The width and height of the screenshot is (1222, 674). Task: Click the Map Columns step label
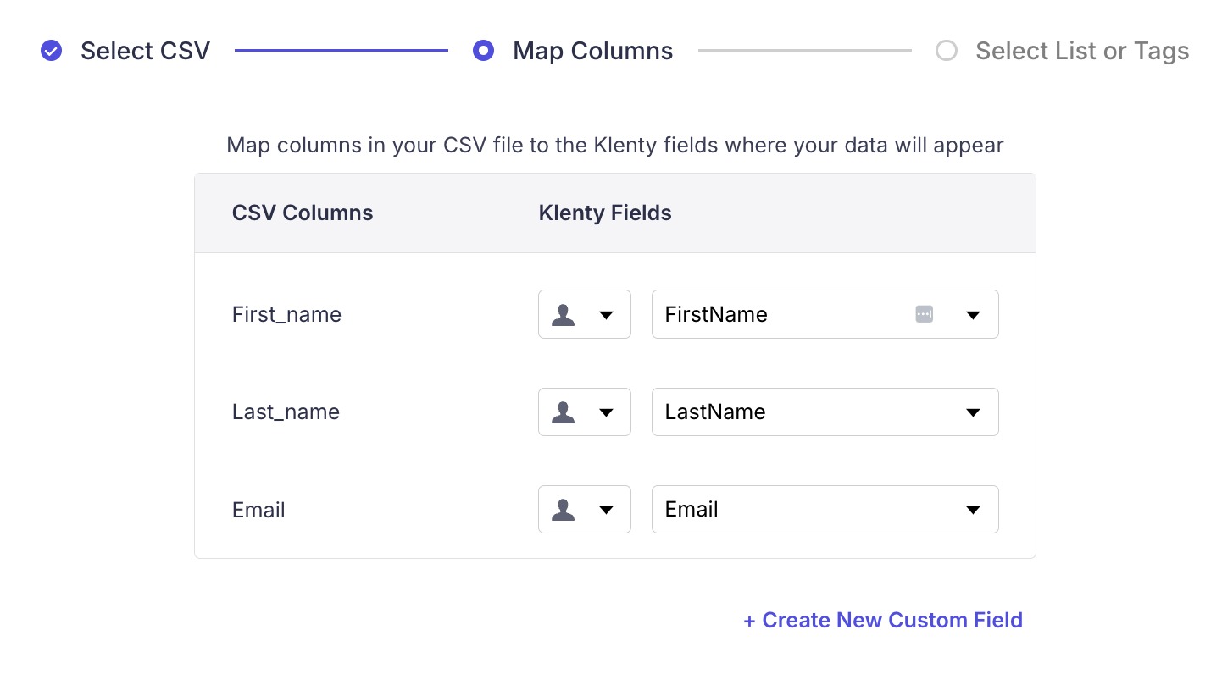point(592,51)
